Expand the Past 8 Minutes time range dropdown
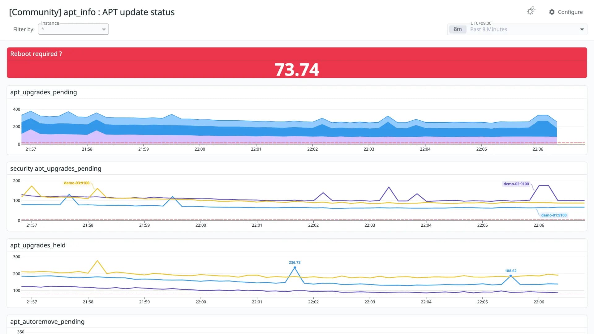Image resolution: width=594 pixels, height=334 pixels. point(517,29)
